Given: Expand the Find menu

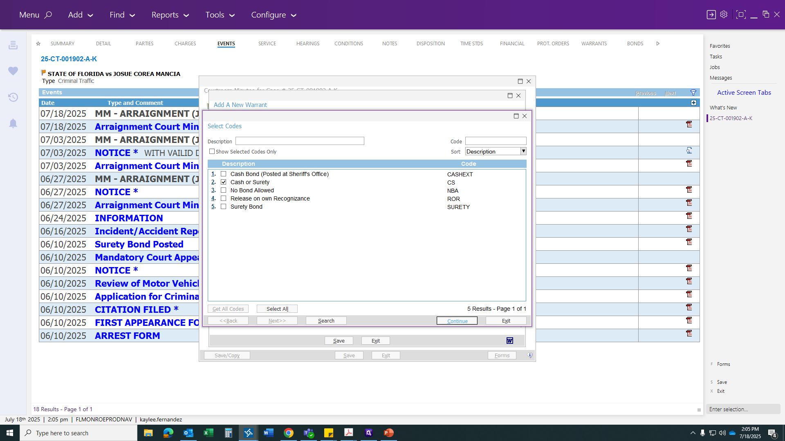Looking at the screenshot, I should [122, 15].
